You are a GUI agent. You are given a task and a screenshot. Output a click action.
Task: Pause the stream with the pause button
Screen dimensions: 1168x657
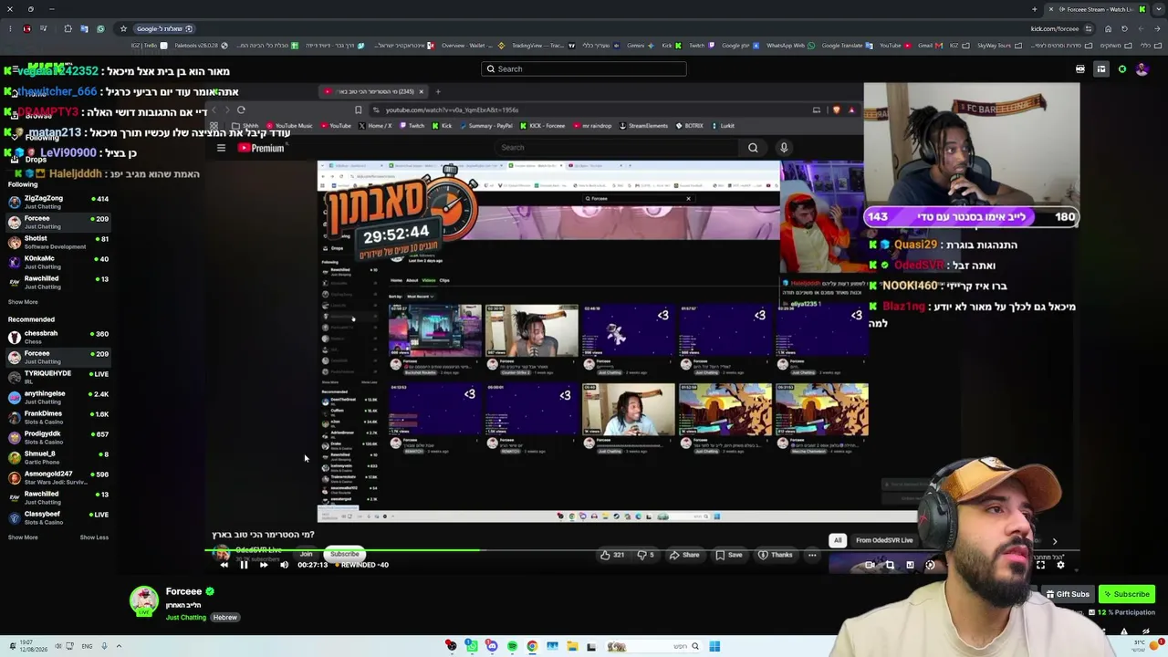[x=244, y=565]
